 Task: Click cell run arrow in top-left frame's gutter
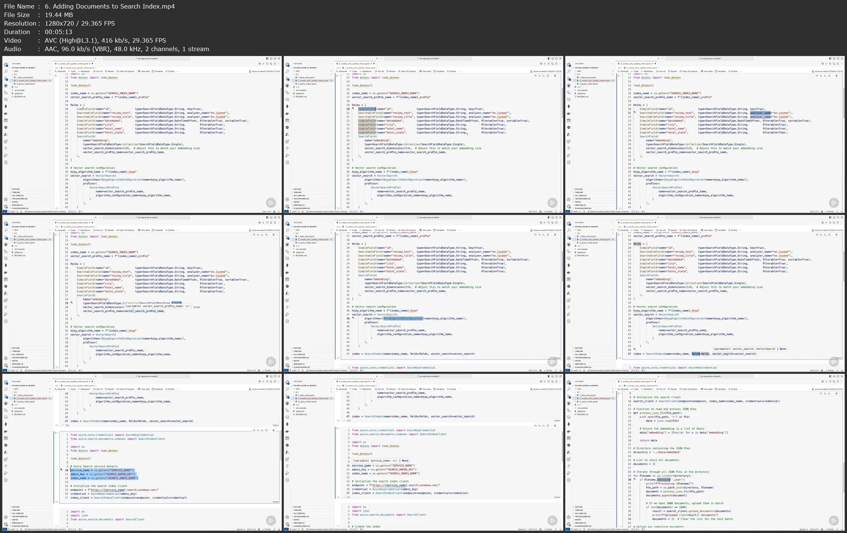pyautogui.click(x=56, y=76)
